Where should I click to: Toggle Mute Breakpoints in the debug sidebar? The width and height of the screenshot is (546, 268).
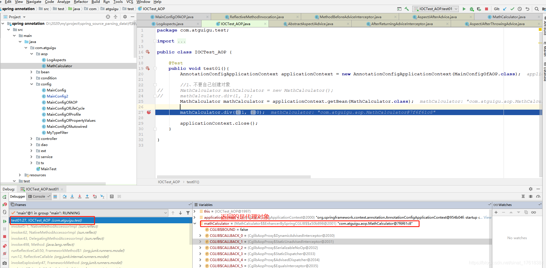click(5, 254)
